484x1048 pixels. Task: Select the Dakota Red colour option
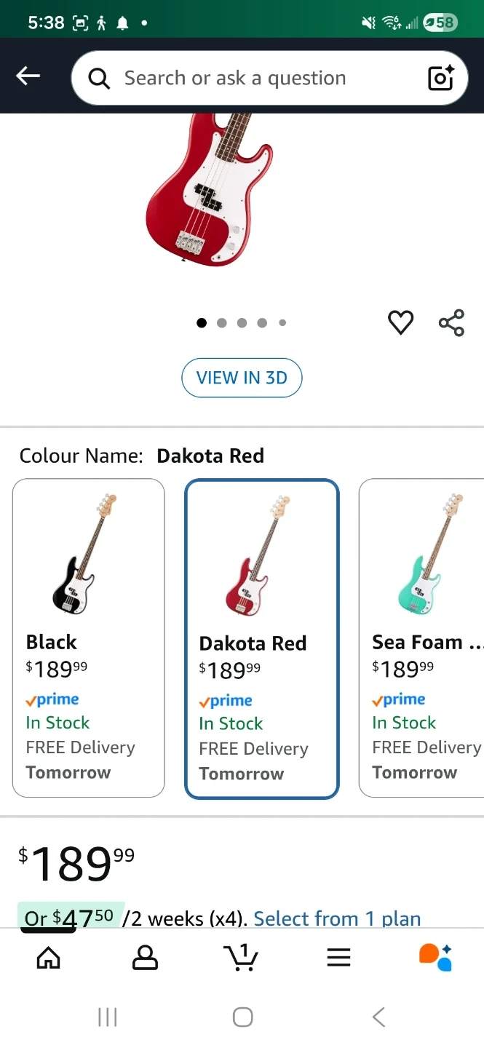click(262, 638)
